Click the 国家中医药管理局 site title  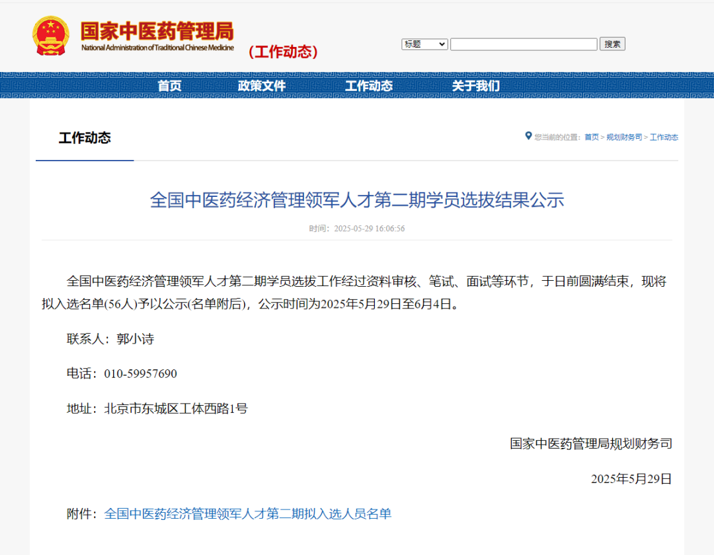tap(157, 31)
